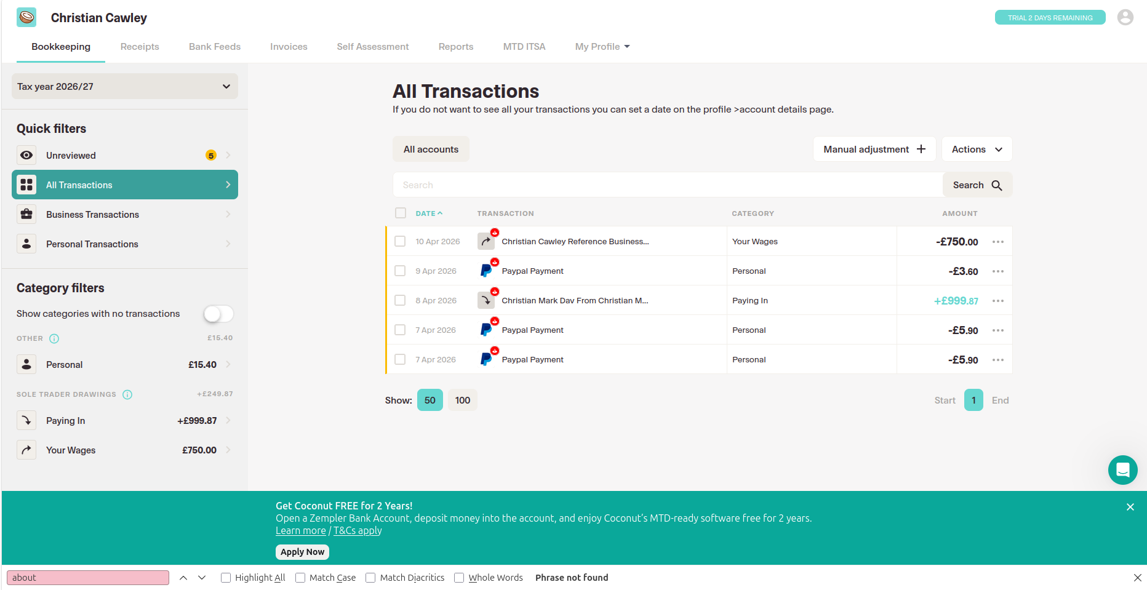This screenshot has height=590, width=1147.
Task: Click the Apply Now button
Action: [x=302, y=552]
